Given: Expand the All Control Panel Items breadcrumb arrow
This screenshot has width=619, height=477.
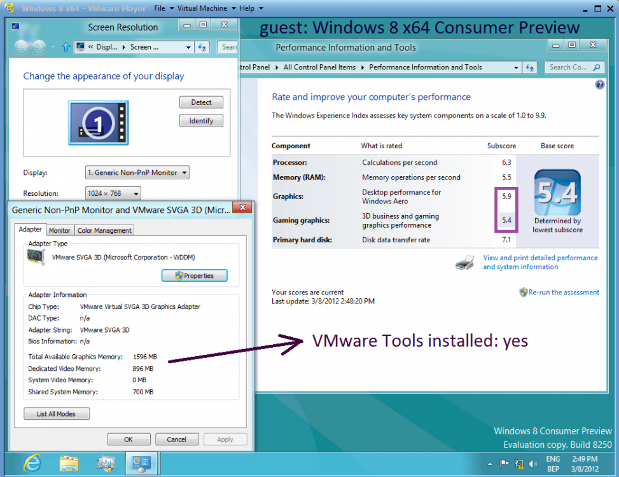Looking at the screenshot, I should coord(363,67).
